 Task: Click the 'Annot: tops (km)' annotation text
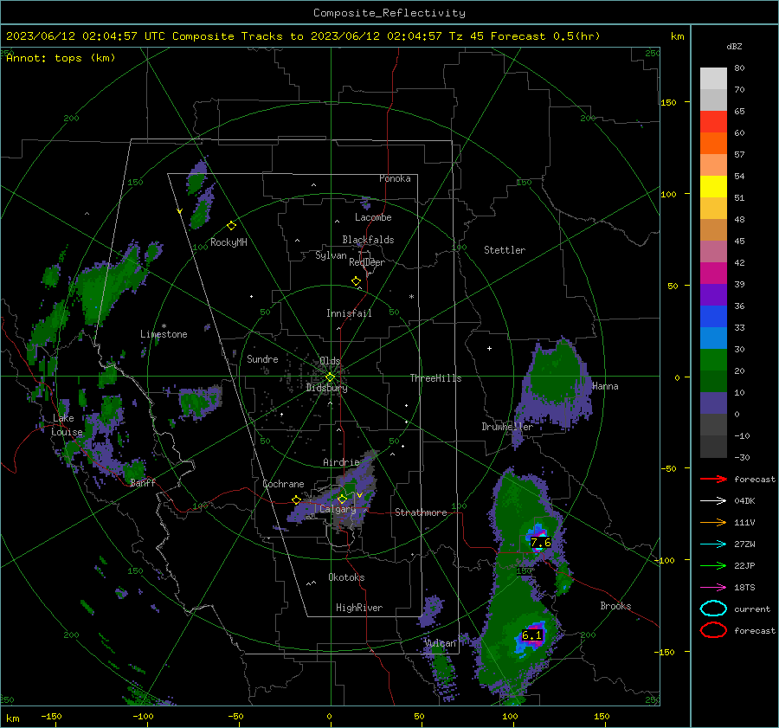(x=61, y=58)
